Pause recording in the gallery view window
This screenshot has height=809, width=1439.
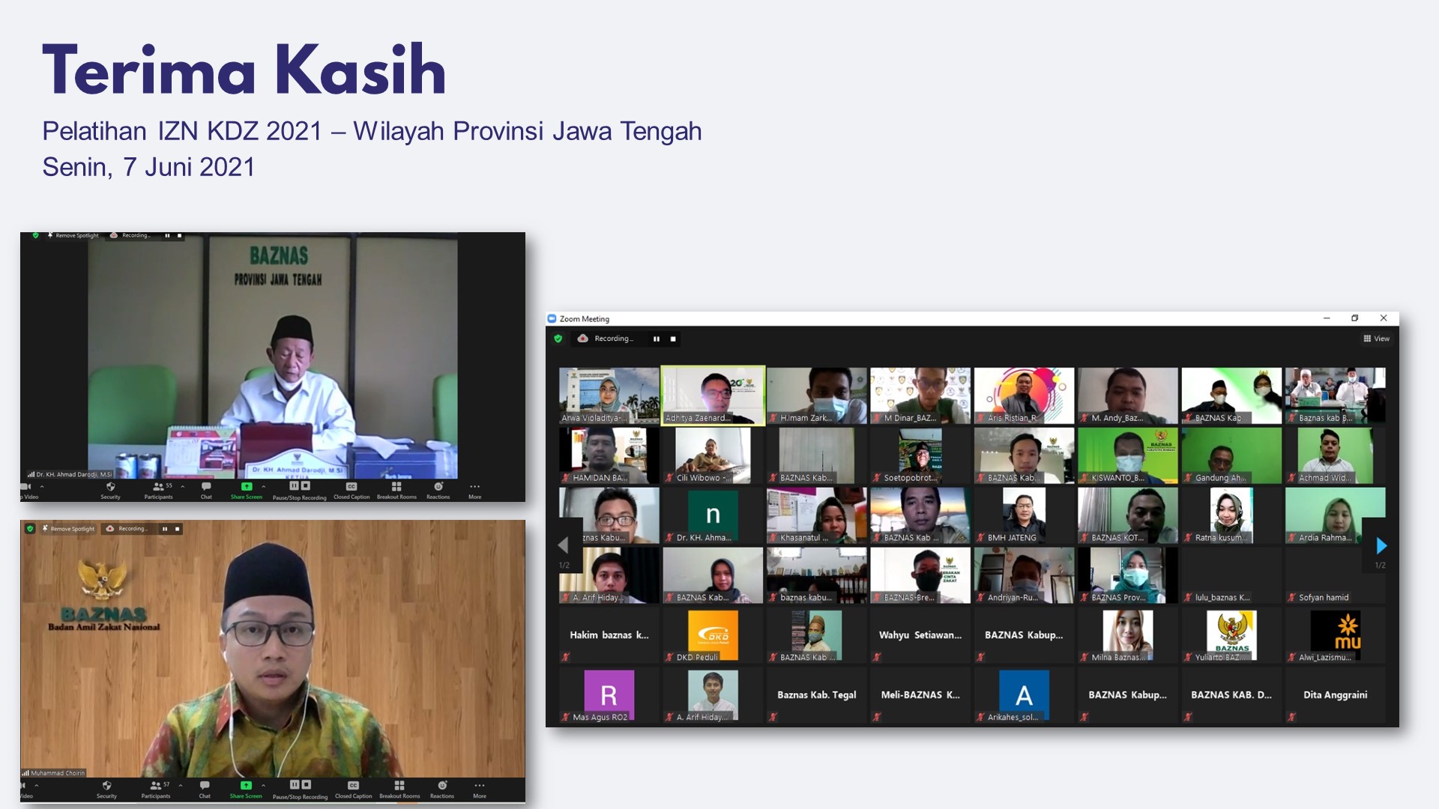click(x=656, y=339)
